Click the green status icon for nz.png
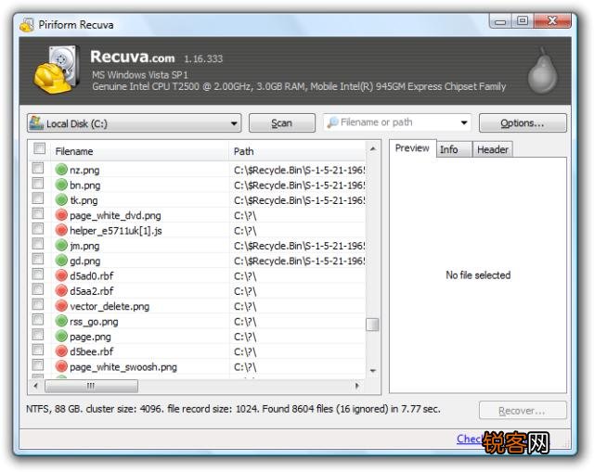 [61, 170]
